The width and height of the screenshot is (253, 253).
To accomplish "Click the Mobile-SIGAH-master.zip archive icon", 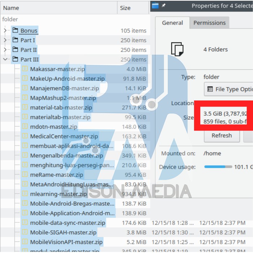I will tap(25, 232).
